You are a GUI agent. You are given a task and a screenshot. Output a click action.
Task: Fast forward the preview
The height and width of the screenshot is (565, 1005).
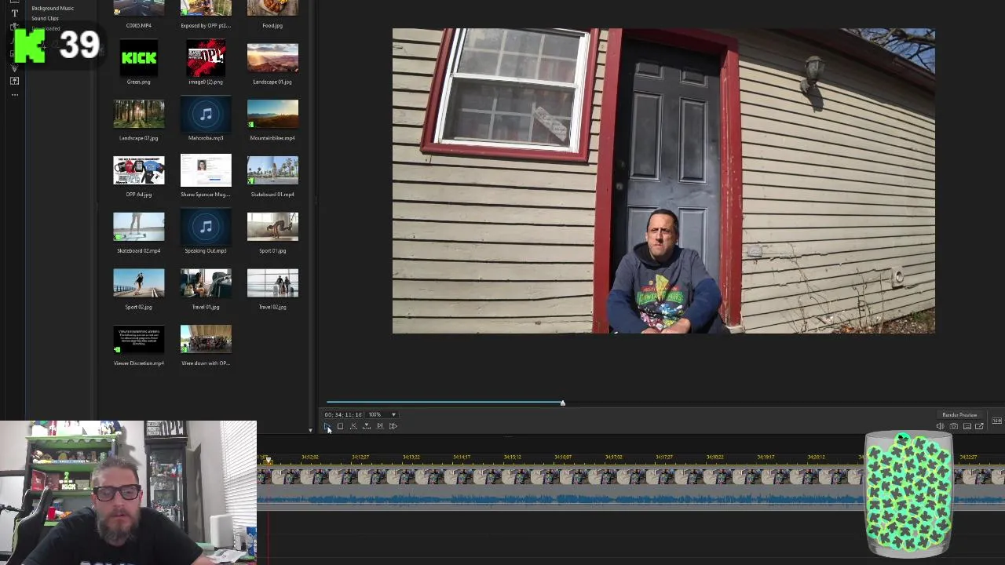click(x=393, y=426)
